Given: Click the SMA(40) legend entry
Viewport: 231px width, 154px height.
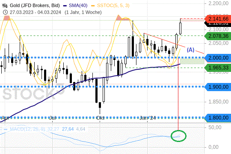Looking at the screenshot, I should [75, 6].
